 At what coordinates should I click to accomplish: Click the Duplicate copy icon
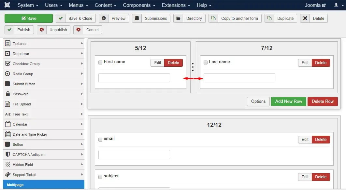pos(269,18)
